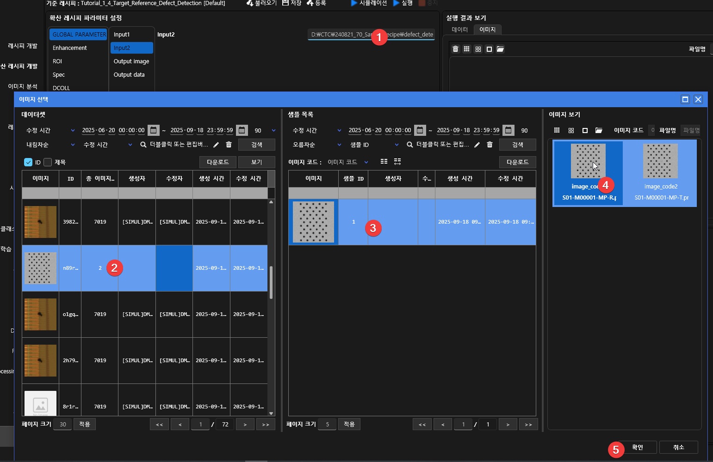This screenshot has width=713, height=462.
Task: Click the delete icon in result view toolbar
Action: [455, 49]
